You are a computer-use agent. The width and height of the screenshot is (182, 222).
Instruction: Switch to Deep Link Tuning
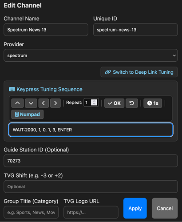tap(139, 72)
